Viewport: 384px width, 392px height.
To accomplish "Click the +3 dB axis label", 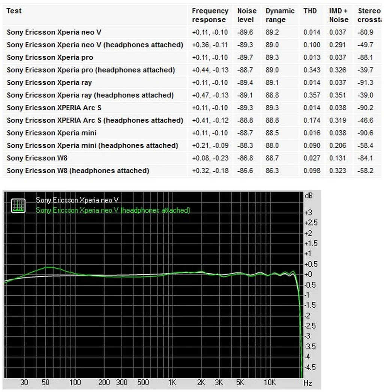I will pyautogui.click(x=308, y=212).
